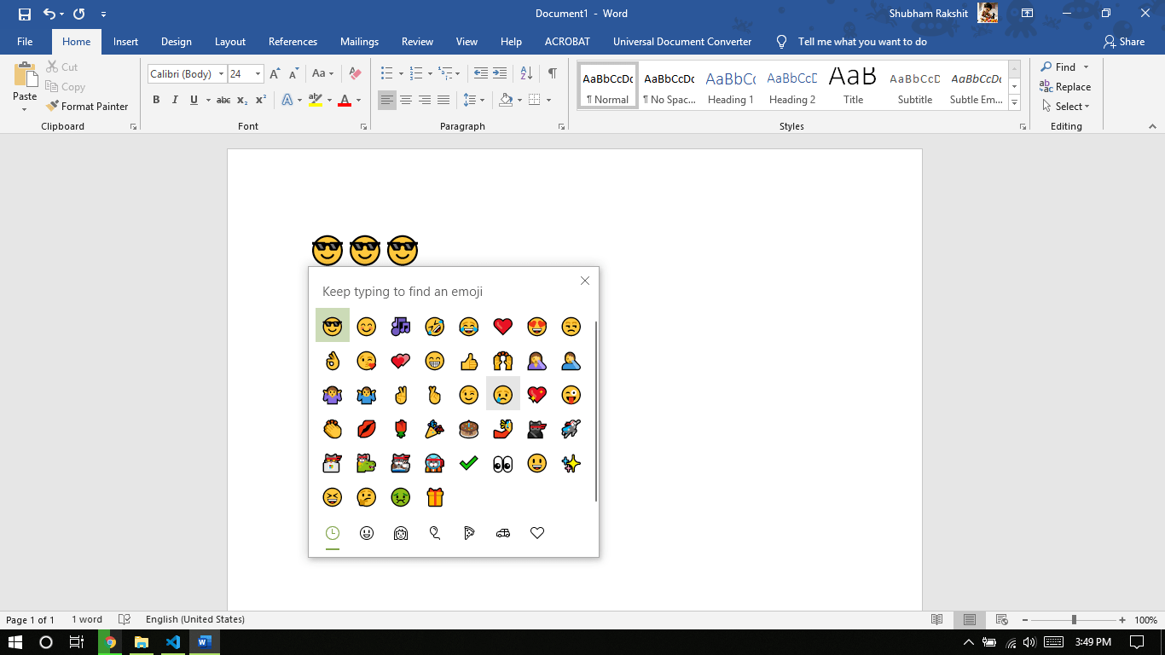Open the Font Color red swatch
Screen dimensions: 1165x655
coord(344,100)
